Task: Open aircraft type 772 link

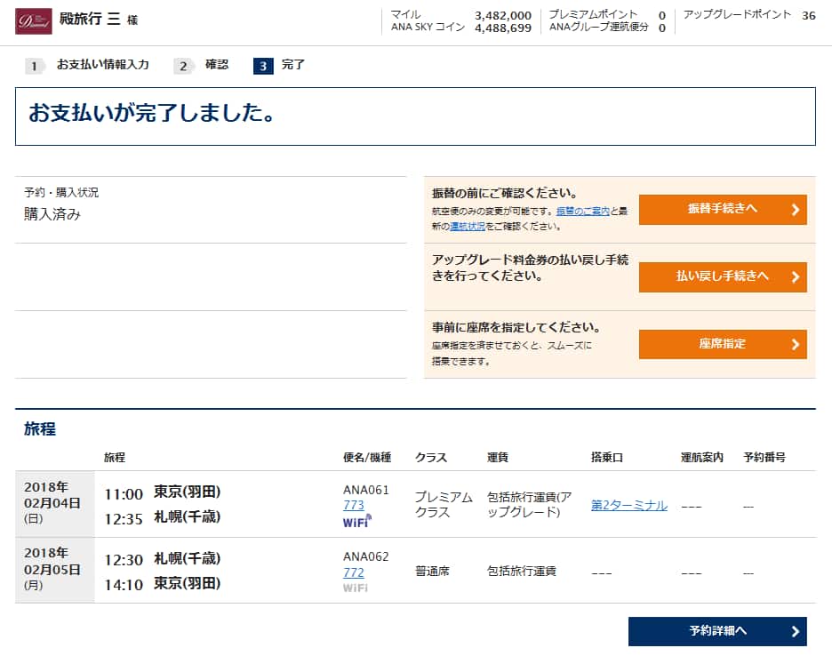Action: [x=354, y=572]
